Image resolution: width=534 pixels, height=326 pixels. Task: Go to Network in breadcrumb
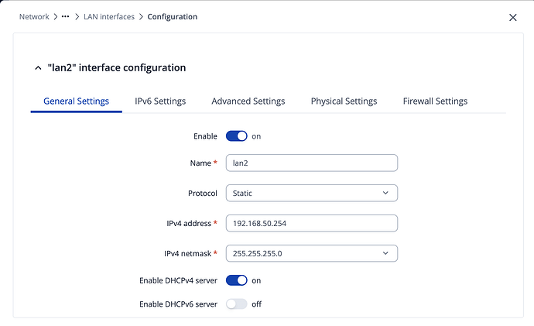pos(34,16)
